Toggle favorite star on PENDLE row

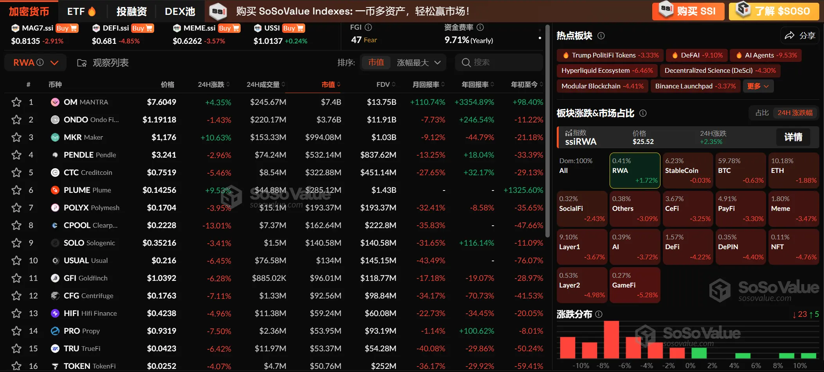(x=16, y=155)
